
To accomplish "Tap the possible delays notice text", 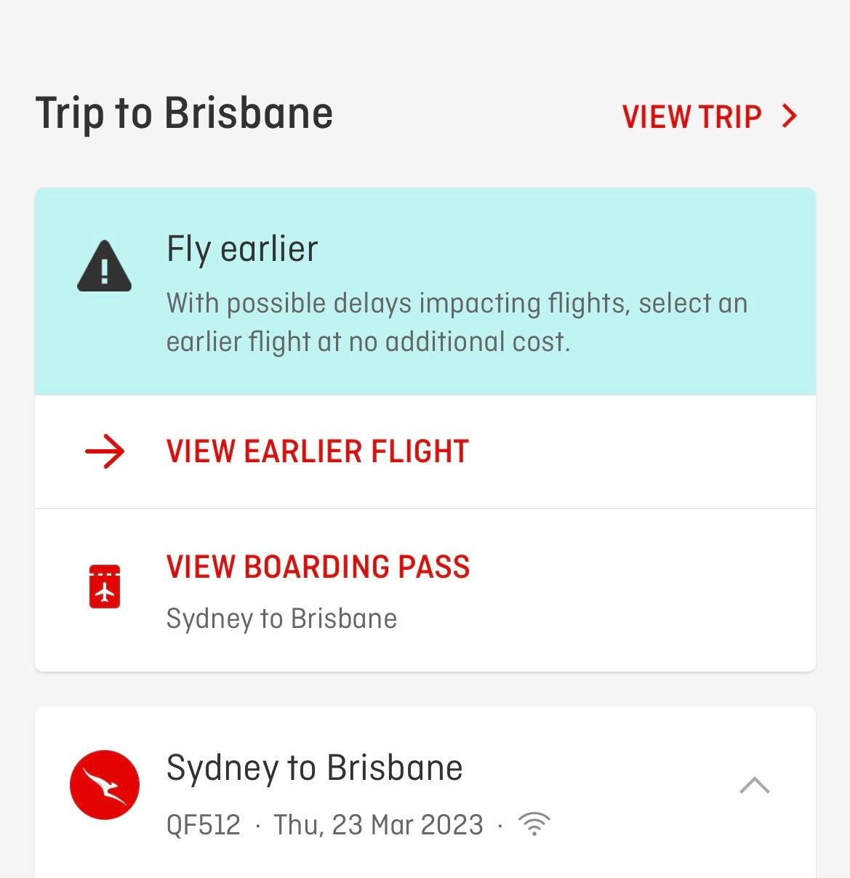I will pyautogui.click(x=457, y=322).
